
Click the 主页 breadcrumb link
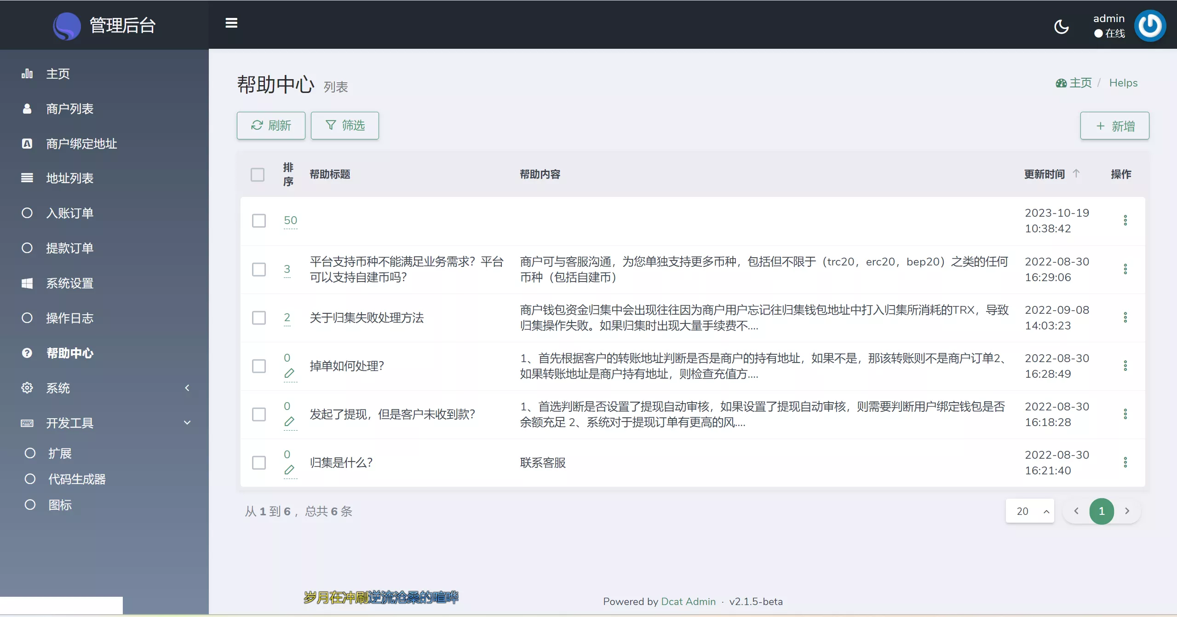pyautogui.click(x=1079, y=83)
